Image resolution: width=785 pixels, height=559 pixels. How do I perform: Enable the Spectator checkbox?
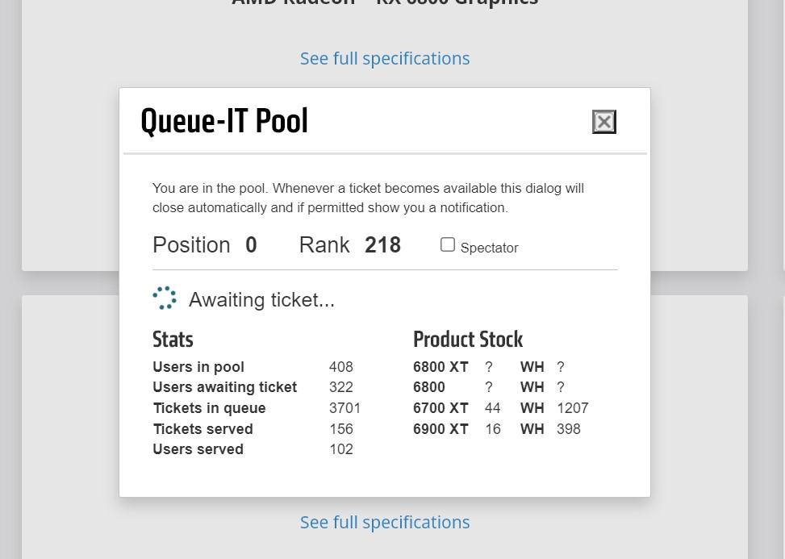[x=448, y=244]
